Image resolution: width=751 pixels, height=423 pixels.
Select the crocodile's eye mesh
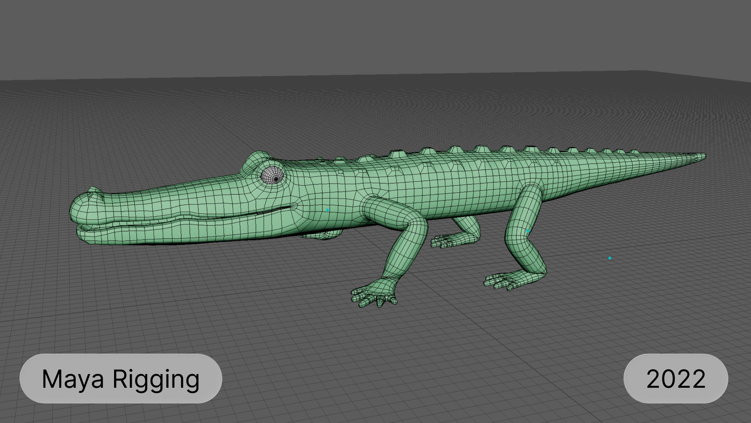tap(272, 175)
